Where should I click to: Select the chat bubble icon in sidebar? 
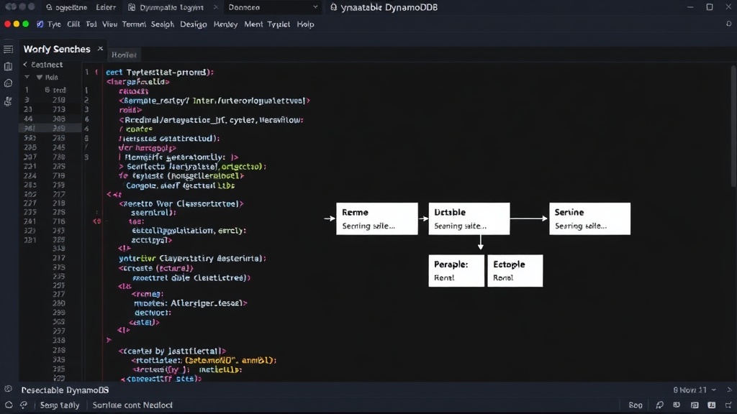(8, 83)
